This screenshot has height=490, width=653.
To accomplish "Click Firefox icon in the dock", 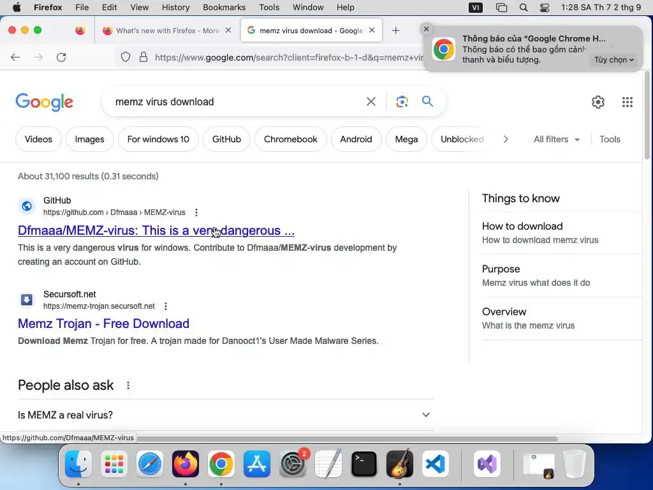I will point(186,464).
